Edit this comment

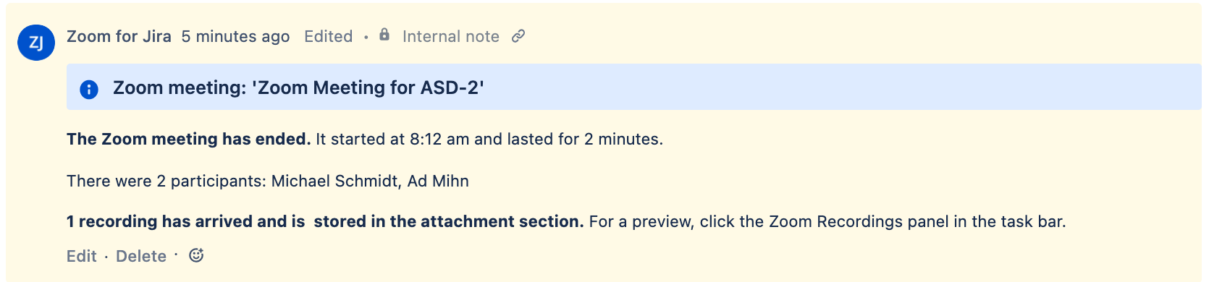(x=82, y=256)
